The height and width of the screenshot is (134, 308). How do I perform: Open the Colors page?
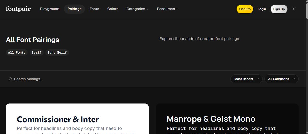(113, 9)
